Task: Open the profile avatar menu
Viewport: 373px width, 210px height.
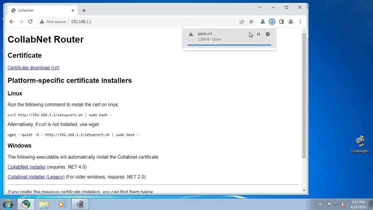Action: (x=291, y=22)
